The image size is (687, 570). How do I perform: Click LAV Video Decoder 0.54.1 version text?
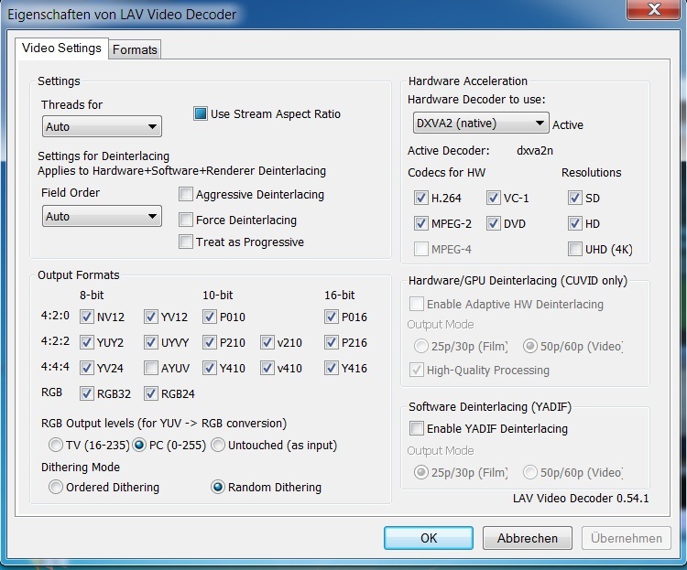tap(581, 499)
